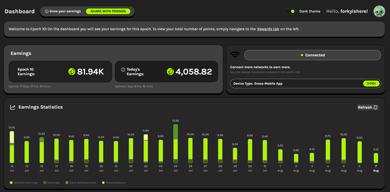Viewport: 390px width, 192px height.
Task: Click the chart icon beside Earnings Statistics
Action: pyautogui.click(x=12, y=107)
